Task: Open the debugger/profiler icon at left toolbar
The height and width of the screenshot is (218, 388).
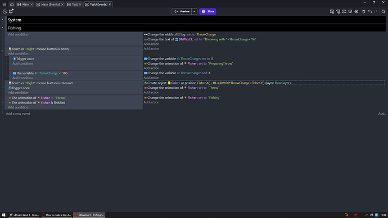Action: coord(4,12)
